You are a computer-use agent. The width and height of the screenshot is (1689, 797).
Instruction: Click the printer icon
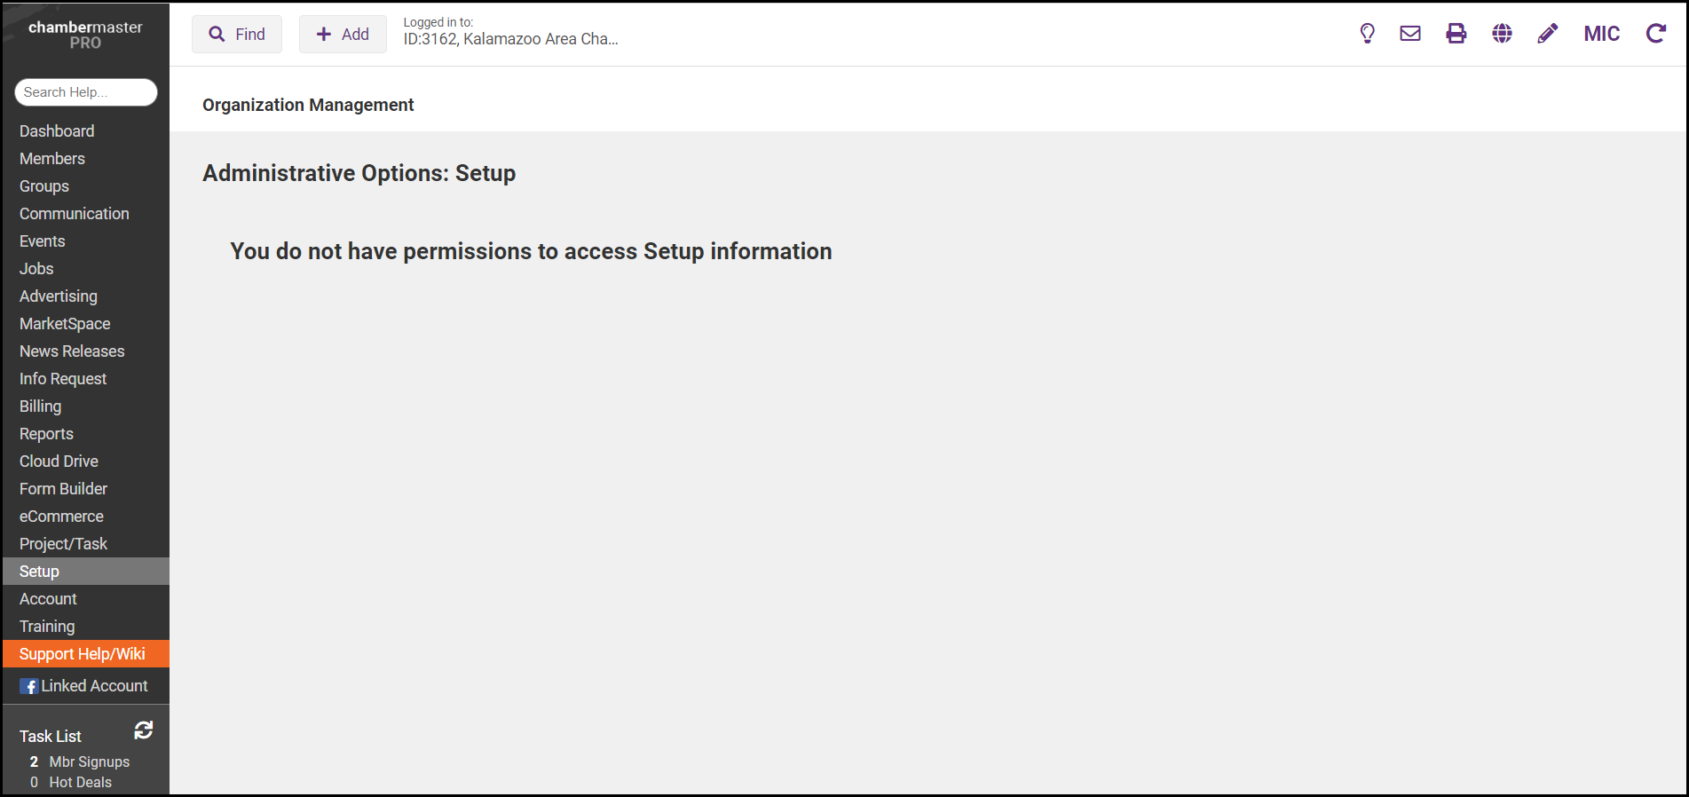coord(1456,34)
